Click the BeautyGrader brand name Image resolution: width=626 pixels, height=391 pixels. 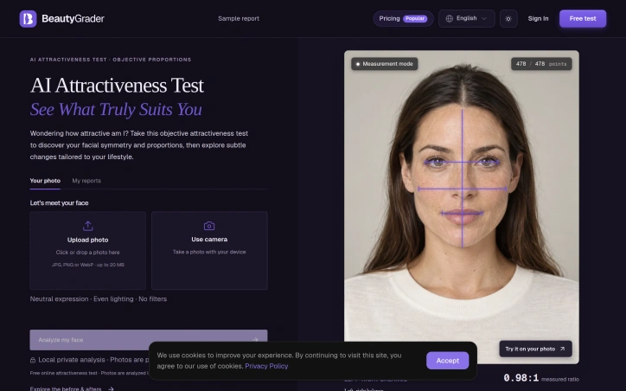[x=73, y=19]
